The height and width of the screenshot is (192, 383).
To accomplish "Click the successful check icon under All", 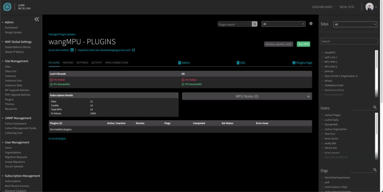I will [x=183, y=84].
